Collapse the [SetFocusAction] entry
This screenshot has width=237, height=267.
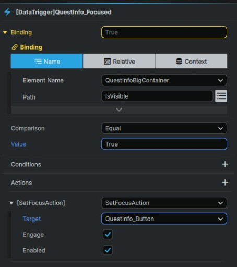(11, 203)
